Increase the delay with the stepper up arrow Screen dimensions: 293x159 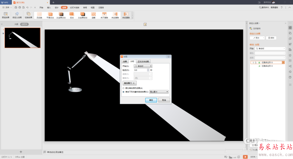point(148,70)
